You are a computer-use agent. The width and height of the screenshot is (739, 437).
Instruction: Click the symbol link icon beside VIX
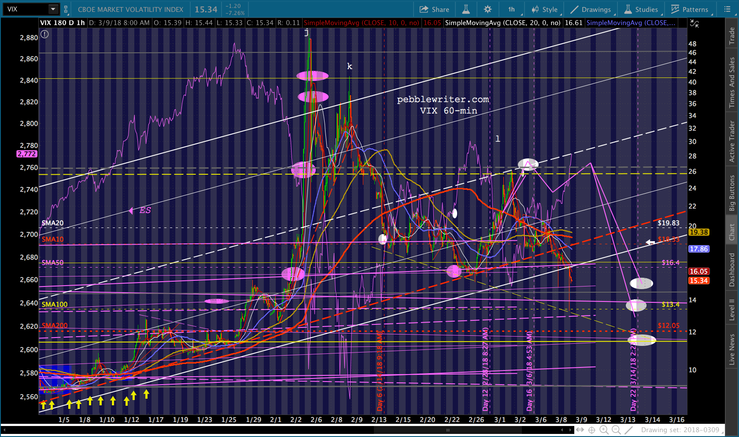click(66, 9)
